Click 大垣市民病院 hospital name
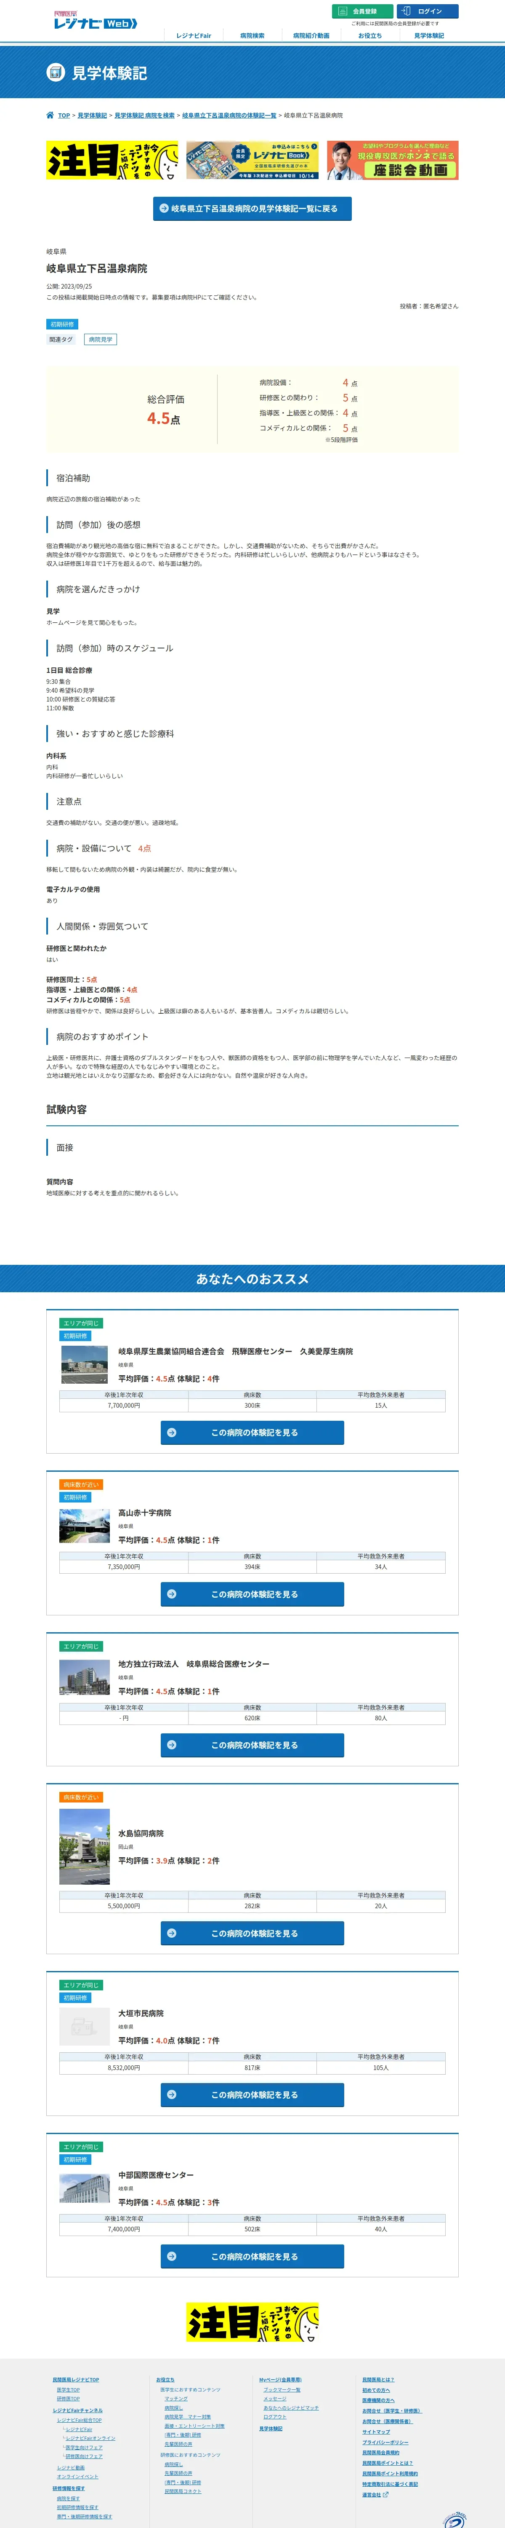This screenshot has width=505, height=2528. (x=141, y=2013)
